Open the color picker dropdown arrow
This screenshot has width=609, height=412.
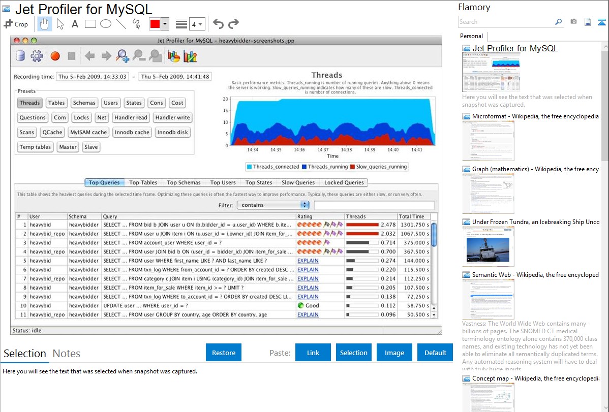coord(165,24)
